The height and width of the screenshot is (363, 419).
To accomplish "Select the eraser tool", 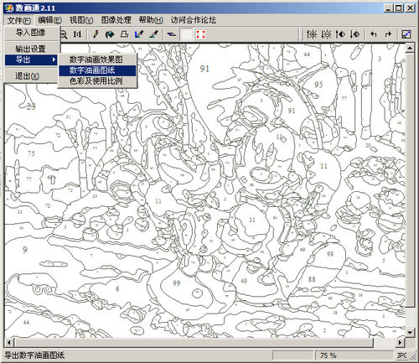I will click(x=124, y=34).
